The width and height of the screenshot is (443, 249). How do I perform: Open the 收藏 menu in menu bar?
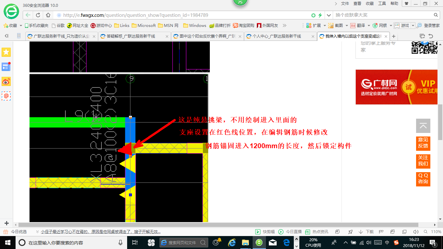coord(370,4)
